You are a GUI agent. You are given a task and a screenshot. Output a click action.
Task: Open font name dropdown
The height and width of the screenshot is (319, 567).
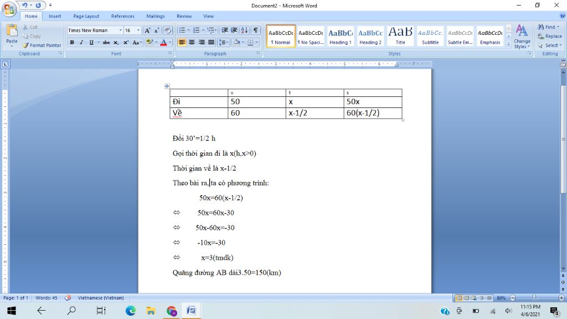pyautogui.click(x=120, y=30)
